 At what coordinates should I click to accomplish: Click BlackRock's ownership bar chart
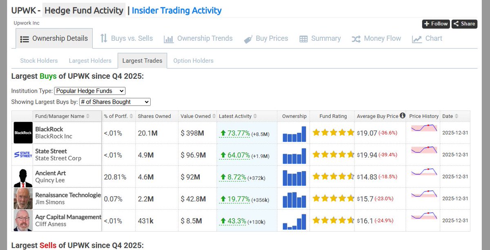(x=294, y=134)
